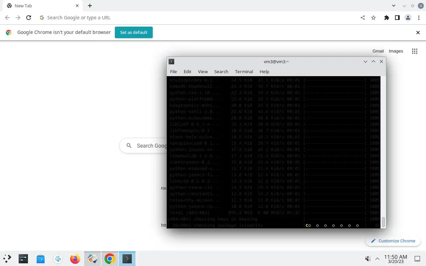Open the terminal Edit menu
426x266 pixels.
pyautogui.click(x=187, y=71)
